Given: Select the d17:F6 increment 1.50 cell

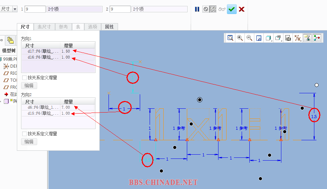Looking at the screenshot, I should (66, 51).
